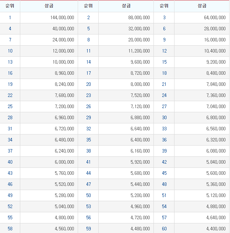Screen dimensions: 230x233
Task: Select prize amount 11,200,000
Action: 139,51
